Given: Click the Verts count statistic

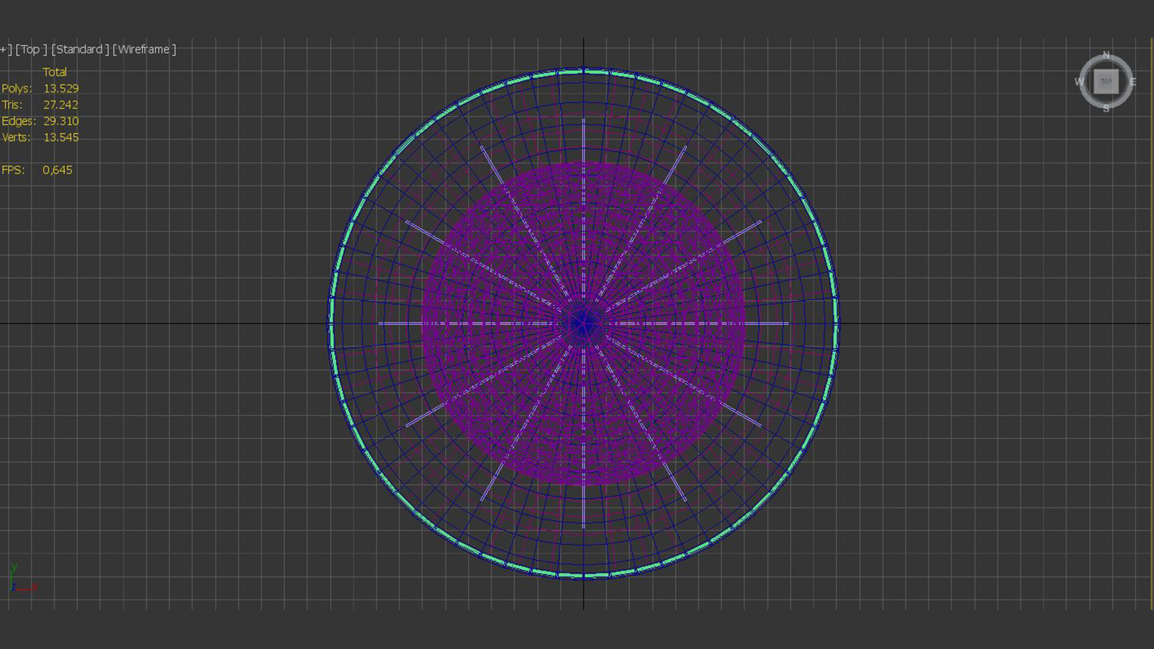Looking at the screenshot, I should (61, 137).
